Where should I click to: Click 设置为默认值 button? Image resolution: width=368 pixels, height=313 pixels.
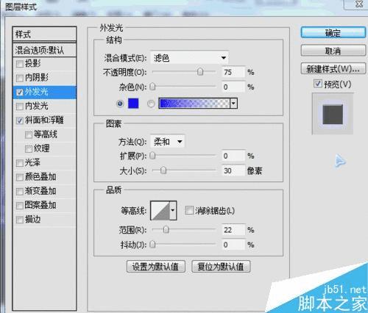point(156,267)
